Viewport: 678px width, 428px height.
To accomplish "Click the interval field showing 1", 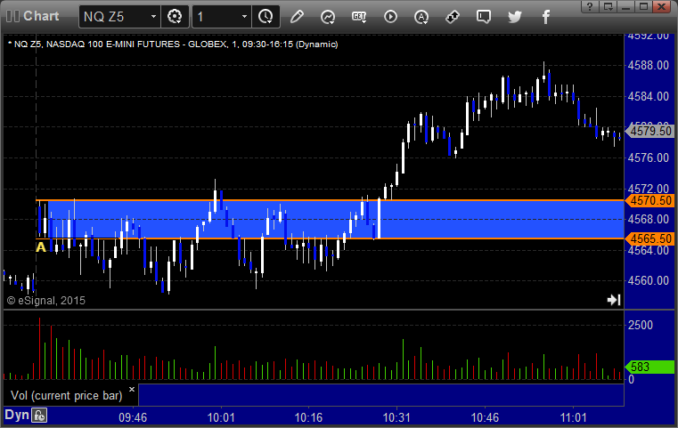I will (221, 17).
